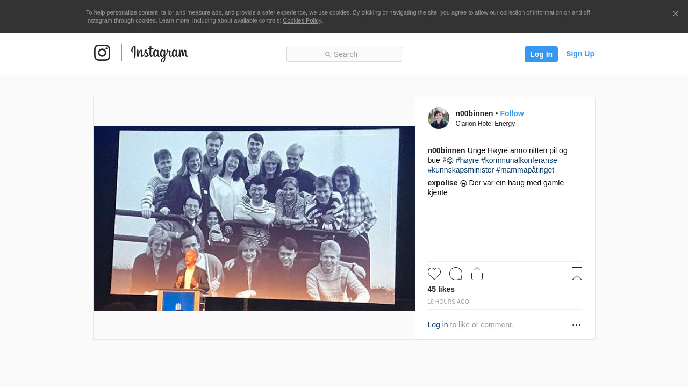This screenshot has height=387, width=688.
Task: Dismiss the cookie notice banner
Action: pos(676,13)
